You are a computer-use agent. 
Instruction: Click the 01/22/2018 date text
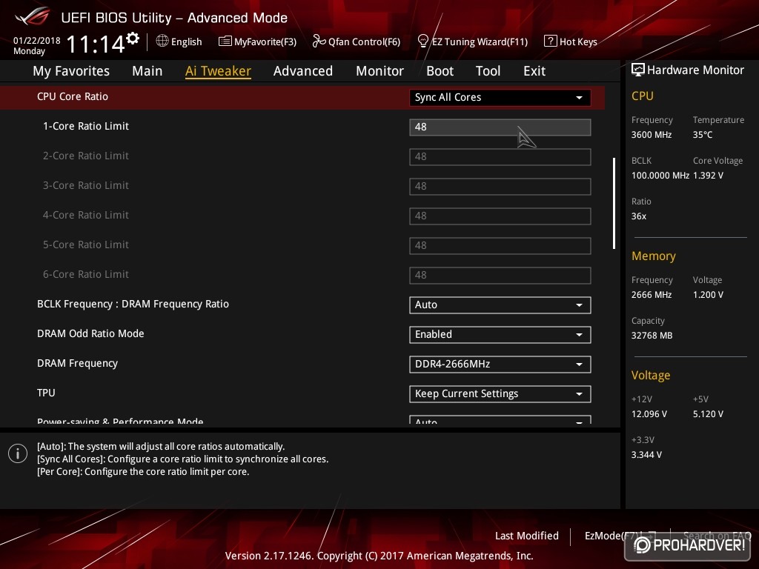37,41
